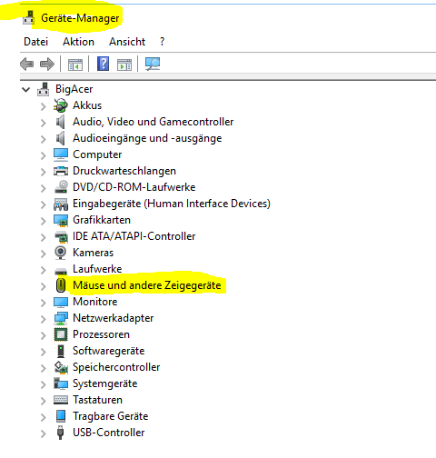Select the Tragbare Geräte label
This screenshot has height=458, width=436.
pyautogui.click(x=110, y=416)
